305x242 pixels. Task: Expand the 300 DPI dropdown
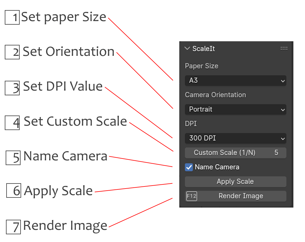point(235,138)
